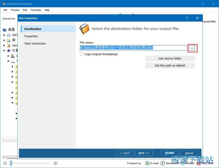The width and height of the screenshot is (219, 168).
Task: Open the Favorites menu
Action: (x=36, y=10)
